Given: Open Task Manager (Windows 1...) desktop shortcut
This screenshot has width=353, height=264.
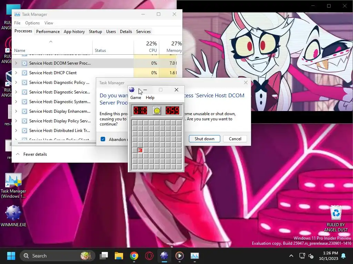Looking at the screenshot, I should [x=13, y=186].
